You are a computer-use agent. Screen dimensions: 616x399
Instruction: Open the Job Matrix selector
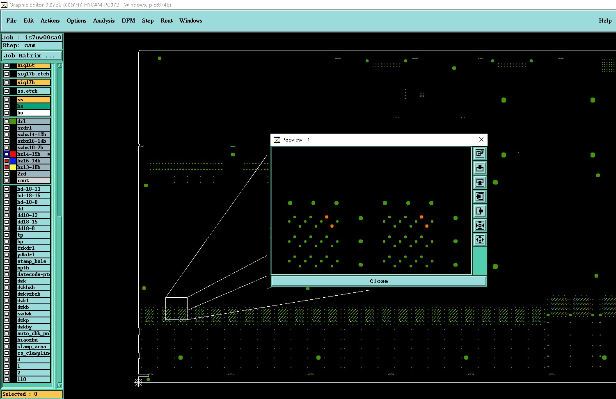click(x=32, y=56)
